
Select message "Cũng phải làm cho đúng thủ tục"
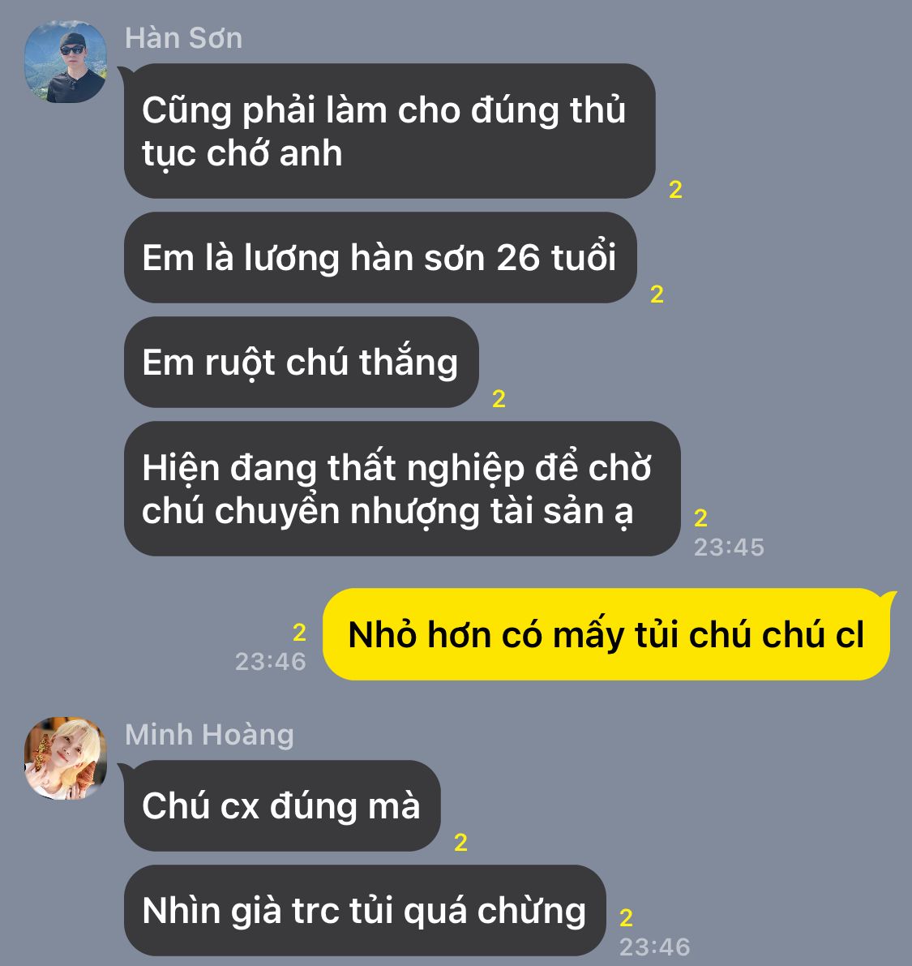(390, 131)
